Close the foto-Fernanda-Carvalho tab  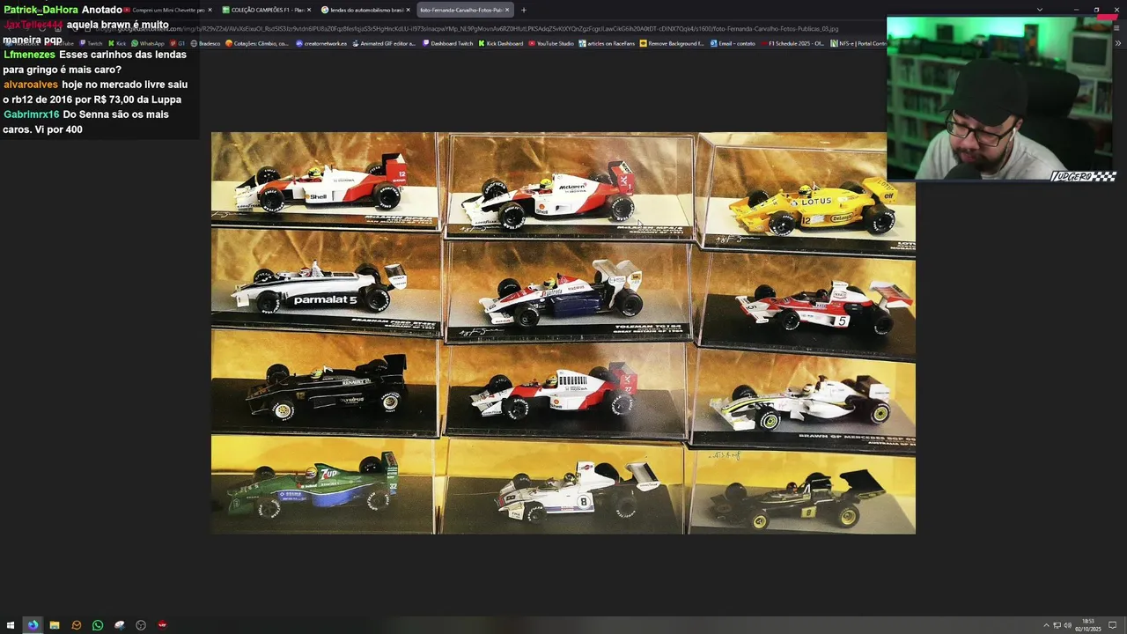tap(507, 10)
